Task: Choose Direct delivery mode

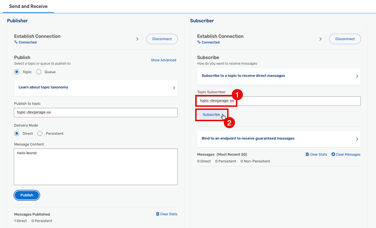Action: (17, 133)
